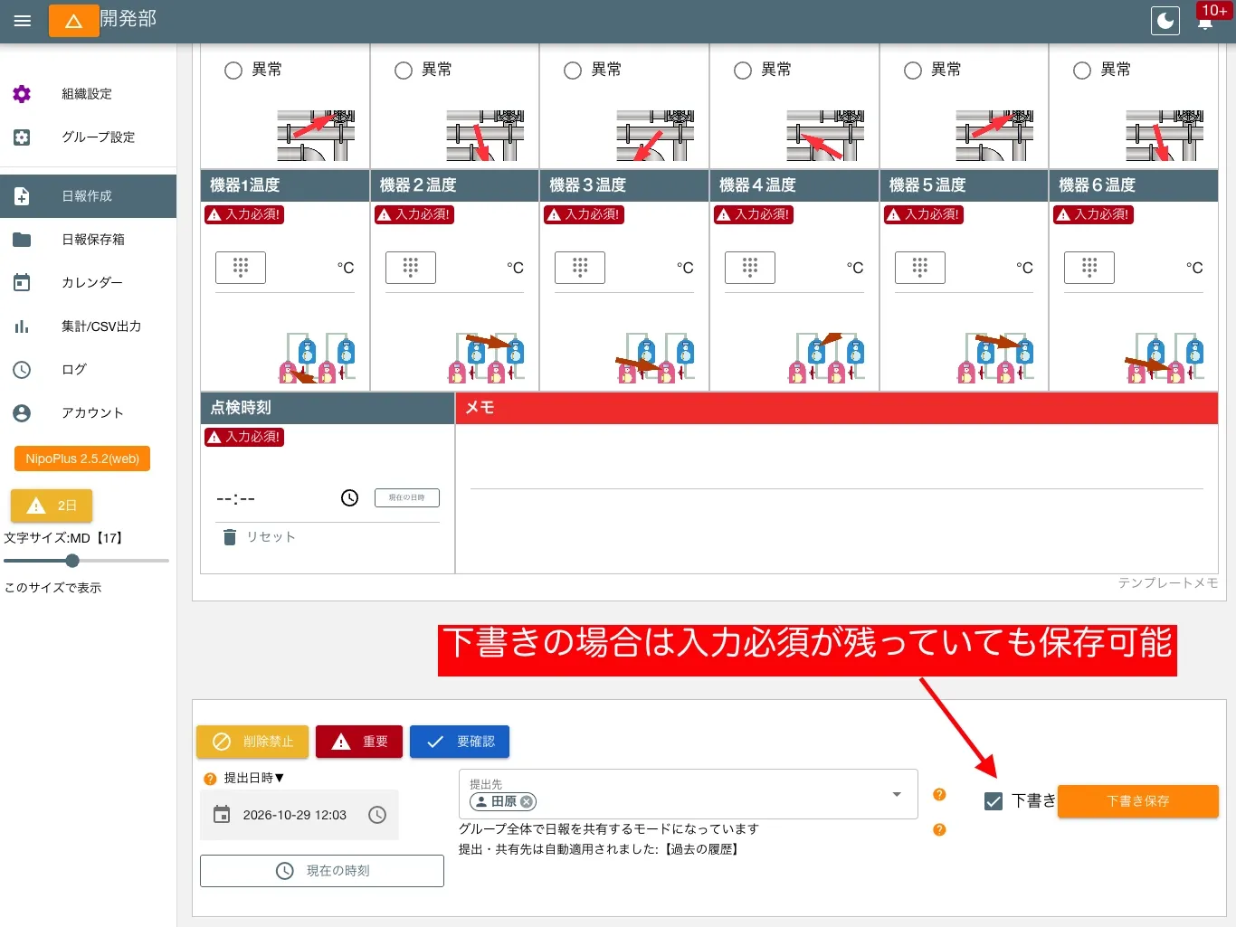Toggle dark mode moon icon
1236x927 pixels.
pyautogui.click(x=1165, y=21)
